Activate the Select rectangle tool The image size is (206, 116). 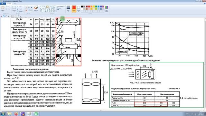[x=14, y=8]
